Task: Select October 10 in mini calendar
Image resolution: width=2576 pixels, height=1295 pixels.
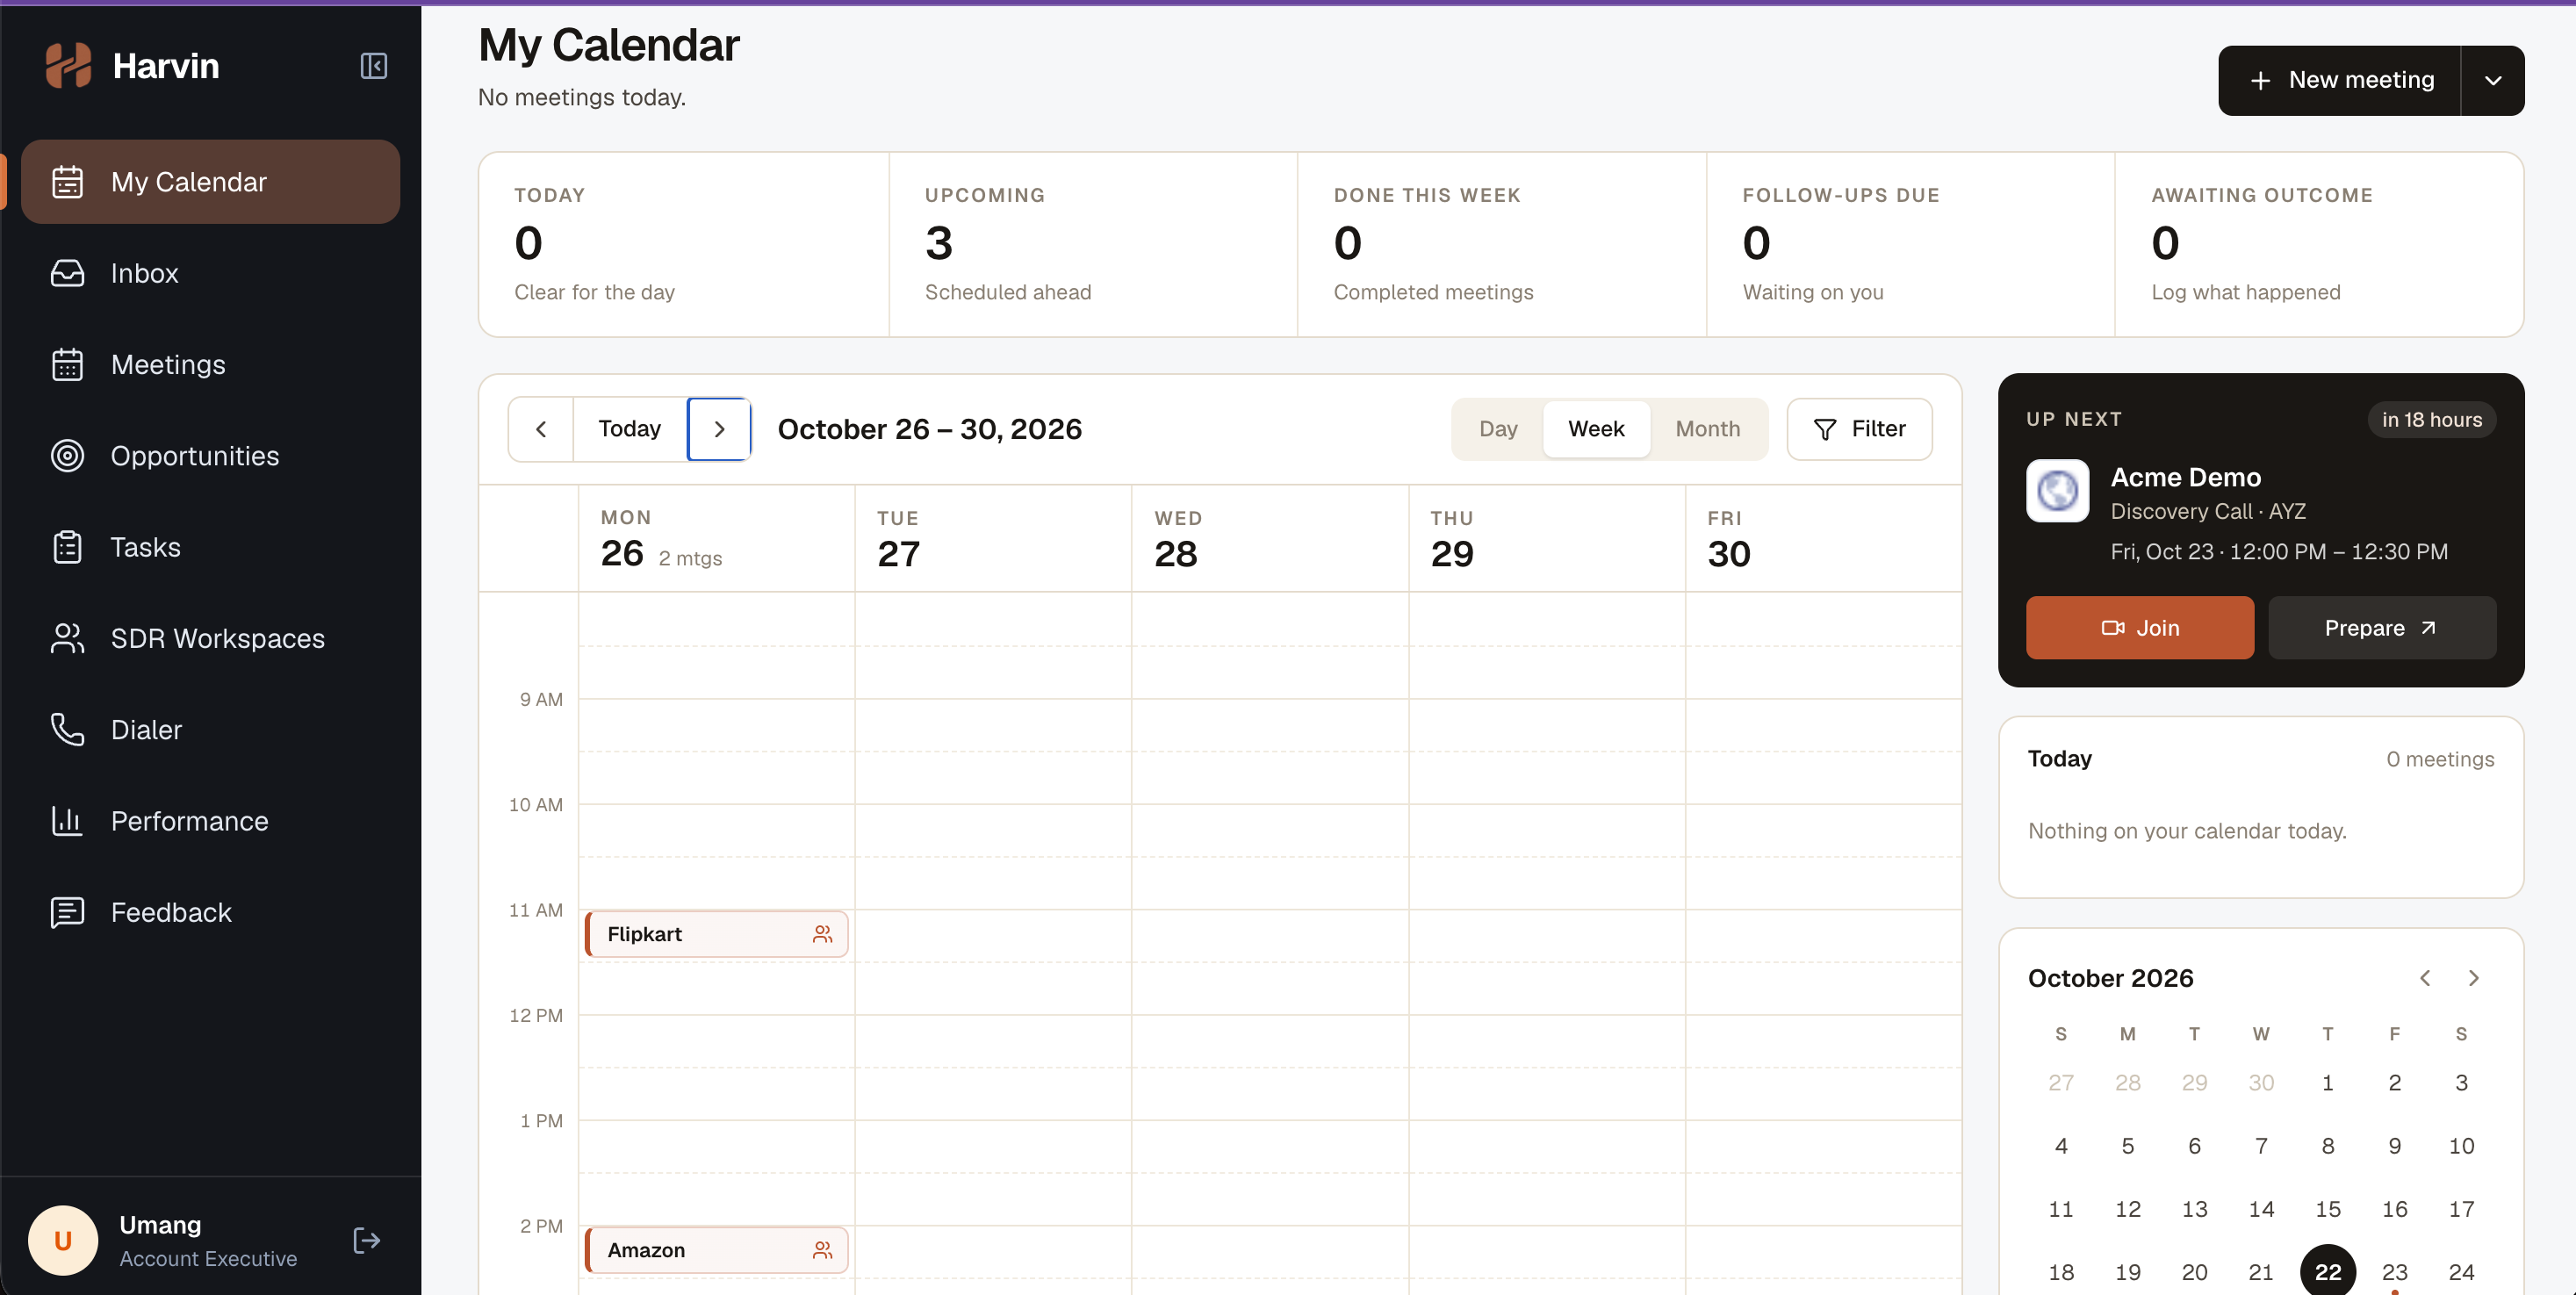Action: (2462, 1146)
